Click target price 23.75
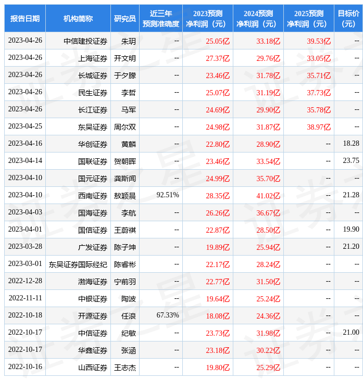Viewport: 363px width, 380px height. 351,160
